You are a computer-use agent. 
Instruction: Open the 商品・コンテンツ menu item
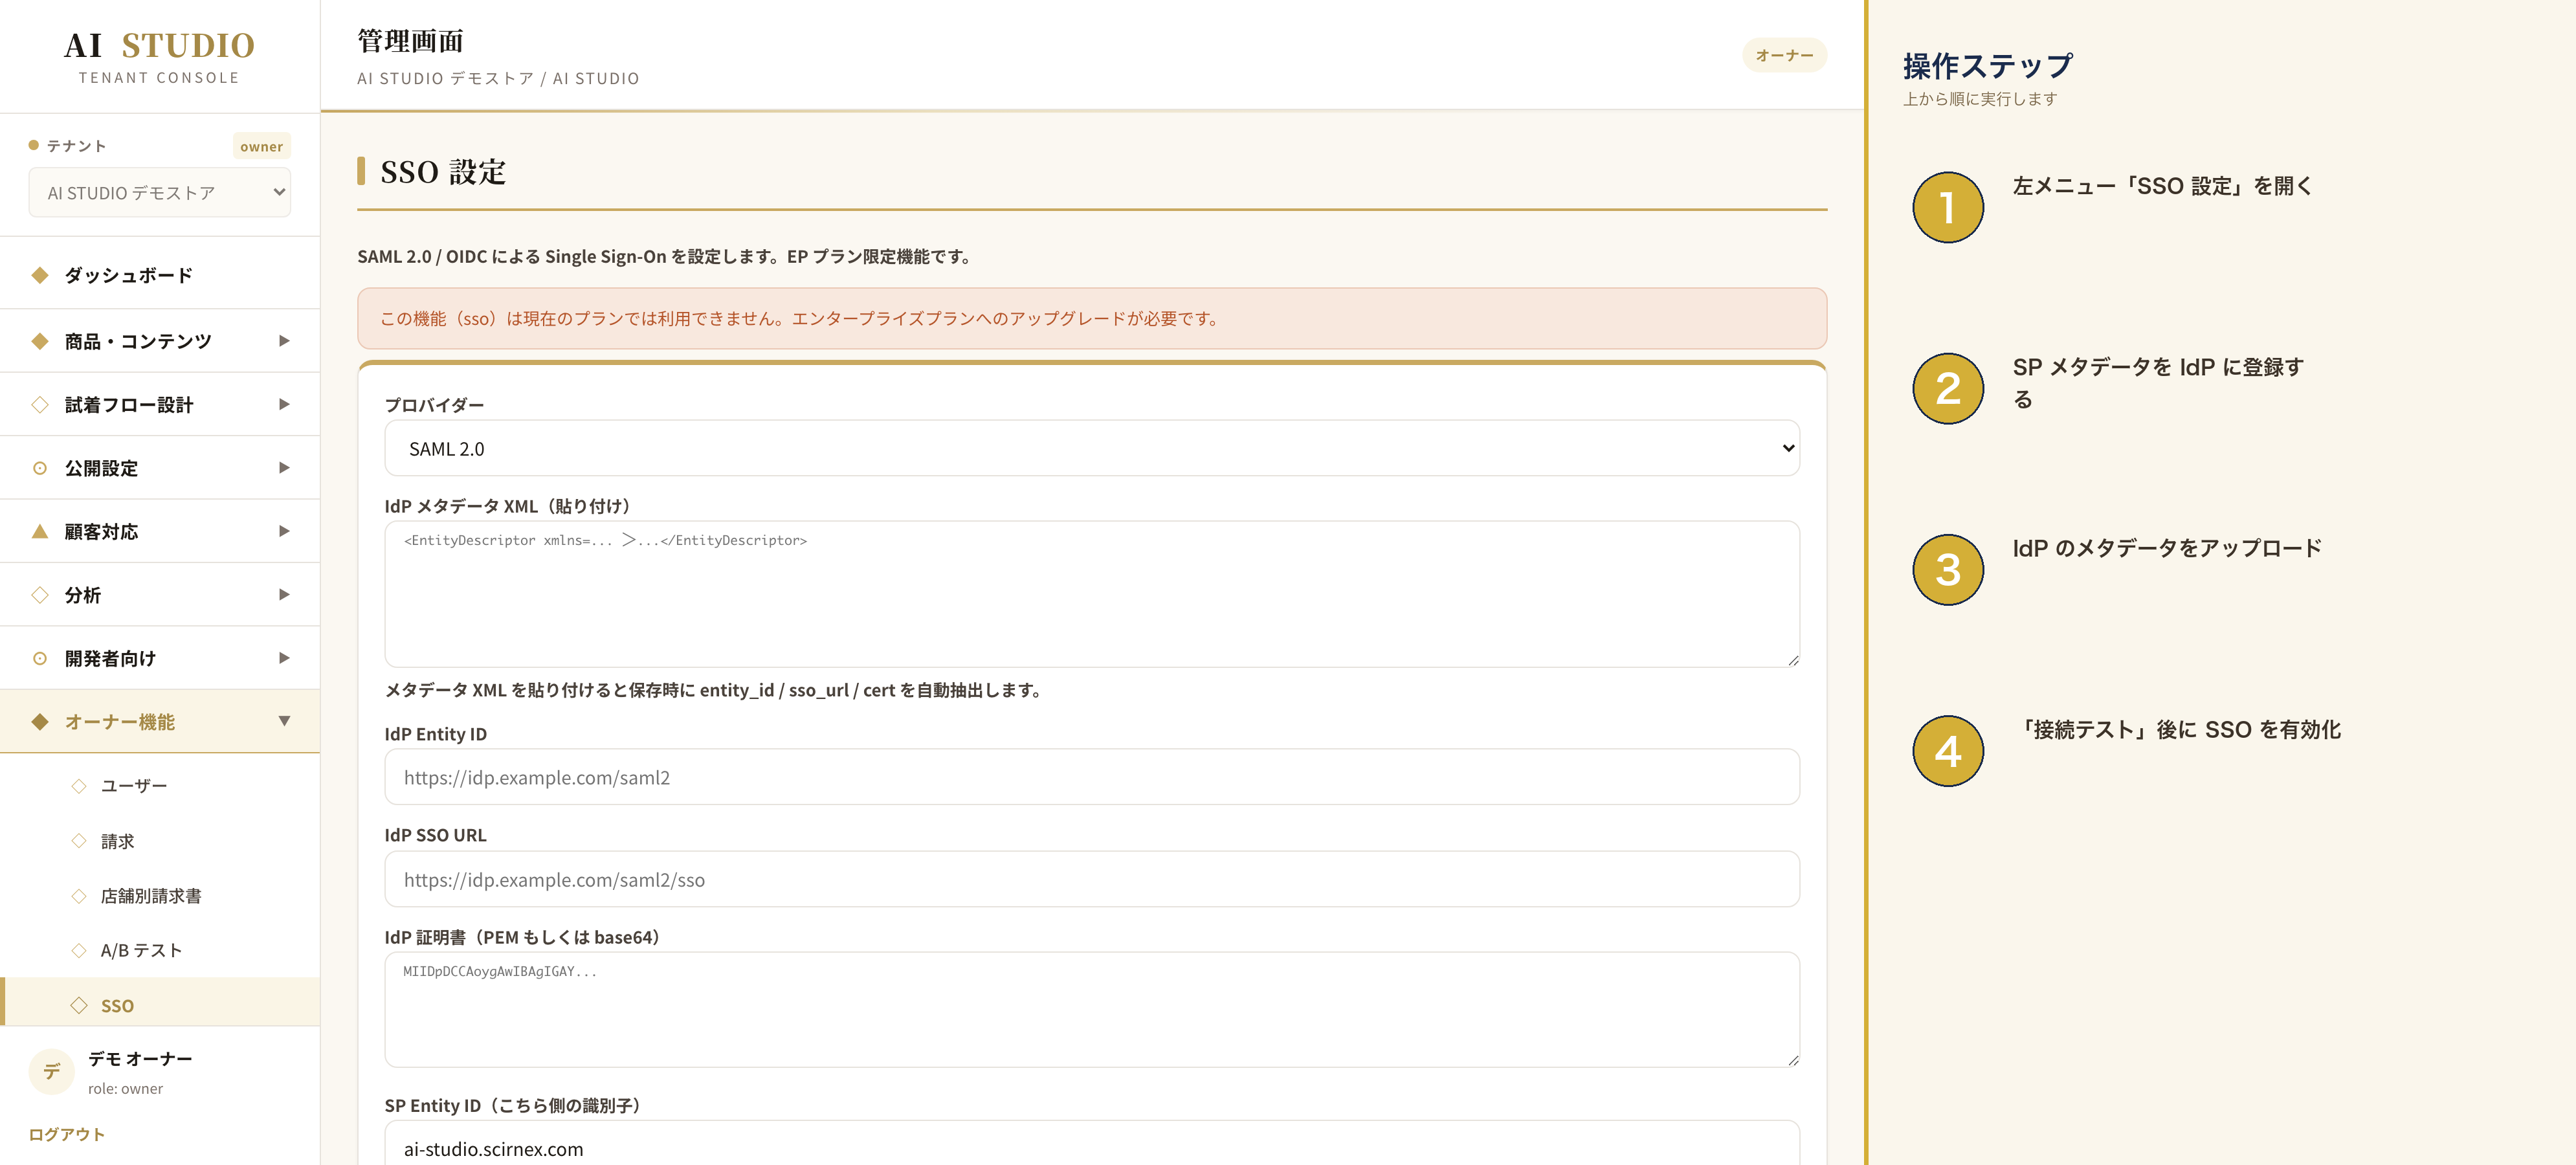pos(160,341)
